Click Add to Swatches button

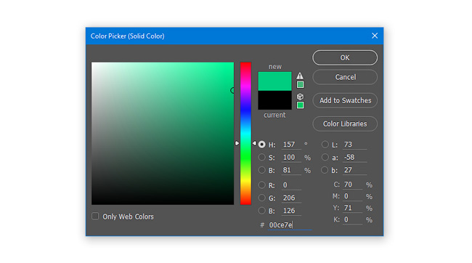coord(345,100)
